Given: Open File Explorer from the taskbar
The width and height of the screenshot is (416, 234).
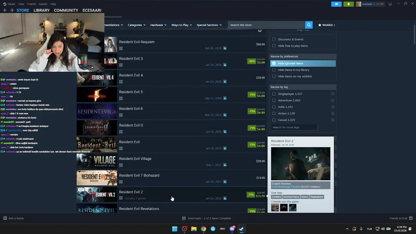Looking at the screenshot, I should [194, 229].
